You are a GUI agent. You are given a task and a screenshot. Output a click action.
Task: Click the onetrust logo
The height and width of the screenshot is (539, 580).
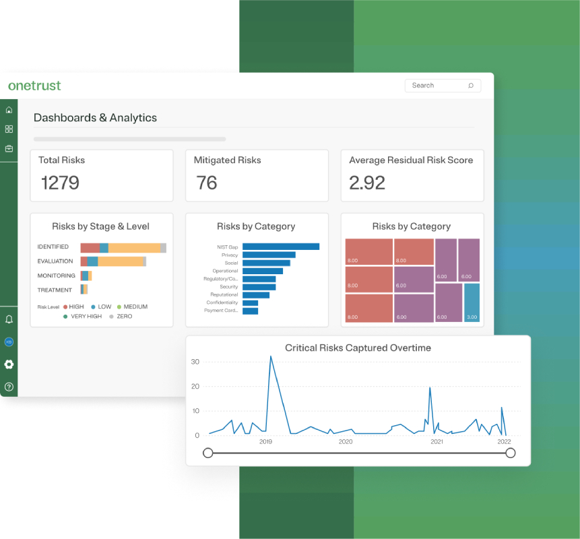click(34, 86)
